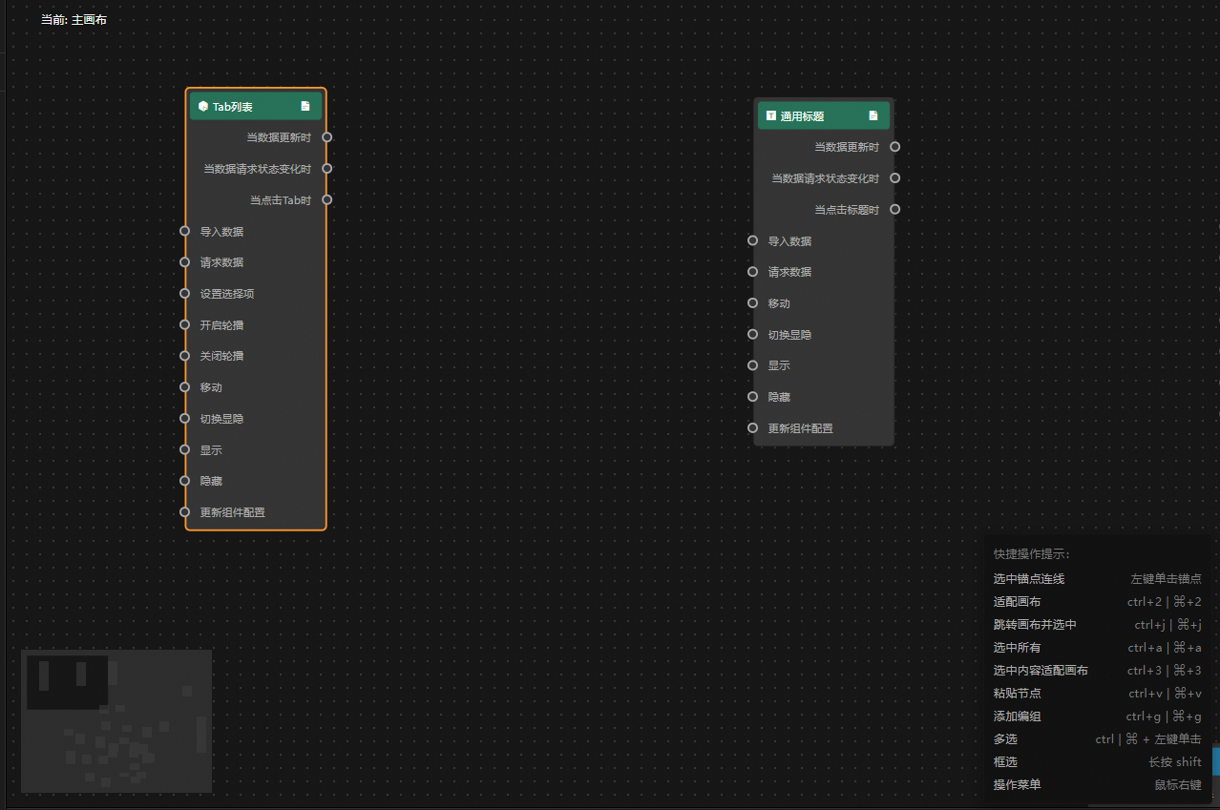Click 导入数据 input anchor on 通用标题
Screen dimensions: 1220x810
[752, 240]
